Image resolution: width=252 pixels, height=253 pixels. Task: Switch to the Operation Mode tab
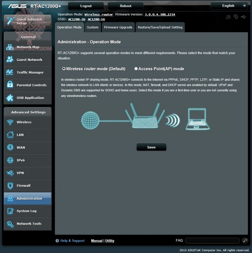coord(69,27)
